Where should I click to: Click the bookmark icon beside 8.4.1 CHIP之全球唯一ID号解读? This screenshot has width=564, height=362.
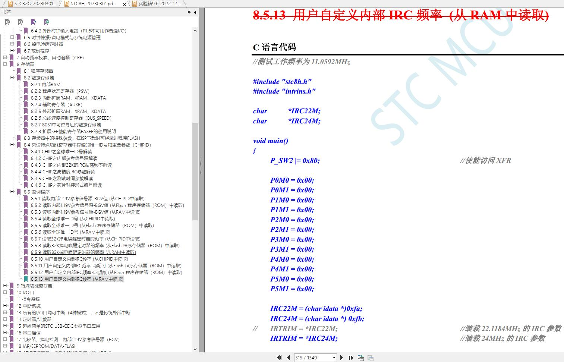26,152
